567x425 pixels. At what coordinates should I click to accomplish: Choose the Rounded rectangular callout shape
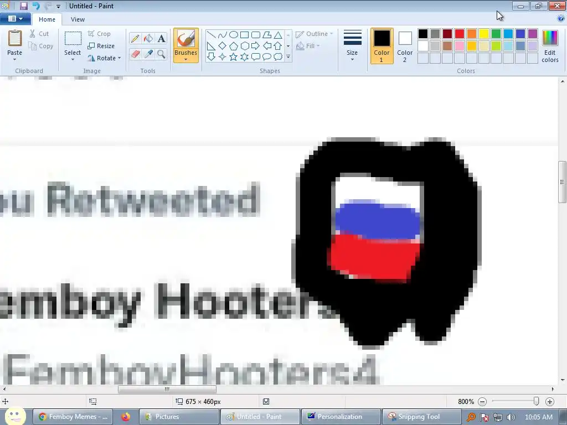[256, 57]
